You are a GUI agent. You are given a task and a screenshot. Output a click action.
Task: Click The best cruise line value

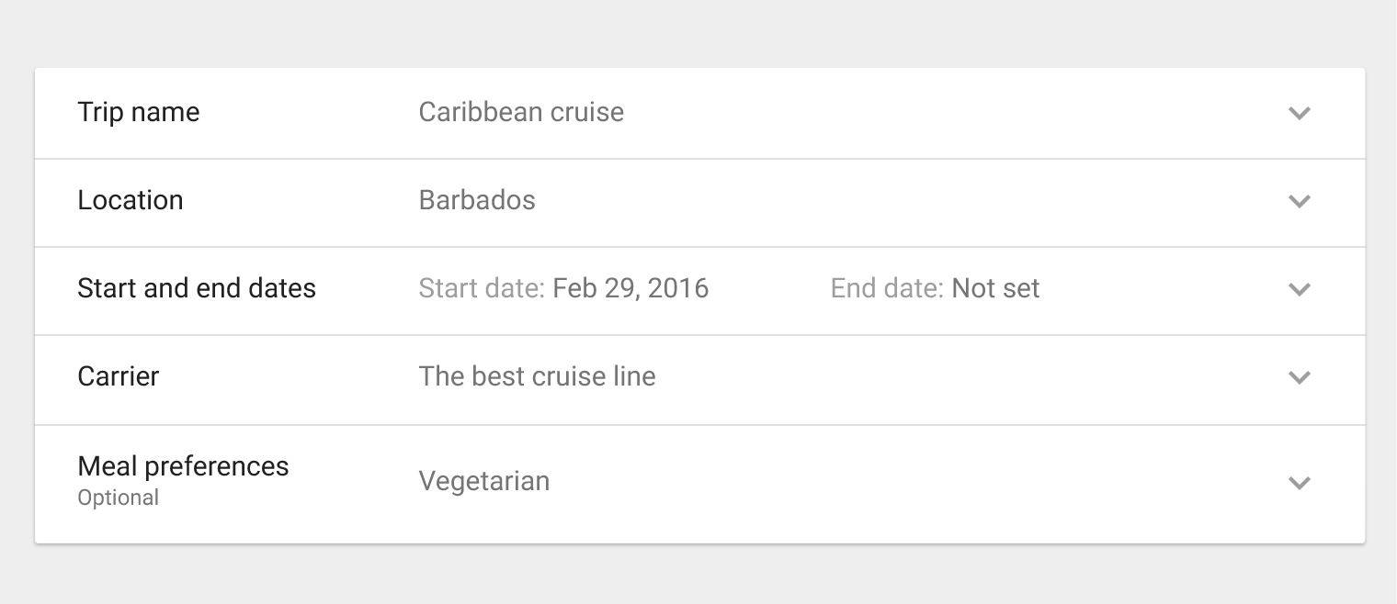tap(537, 376)
